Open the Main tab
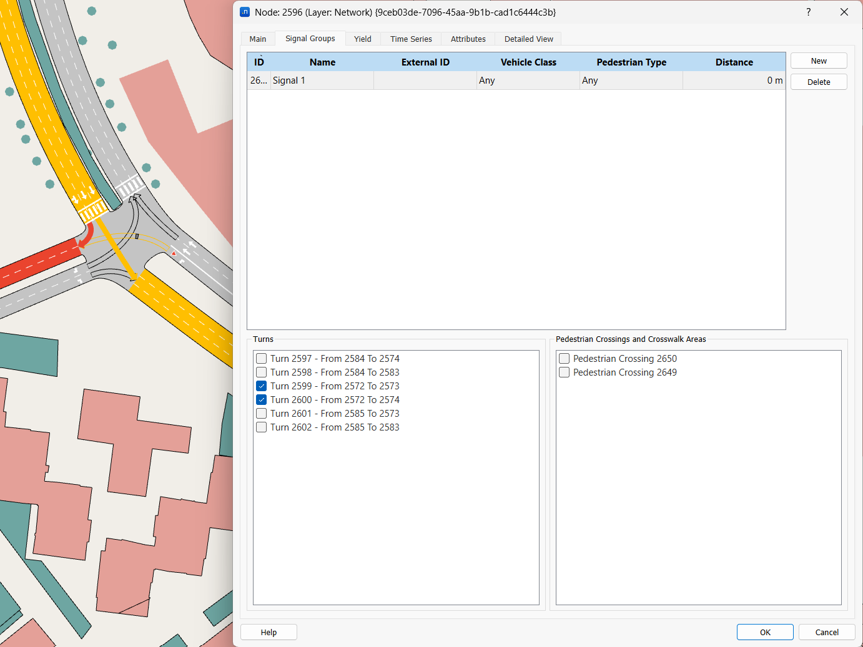 click(x=258, y=39)
